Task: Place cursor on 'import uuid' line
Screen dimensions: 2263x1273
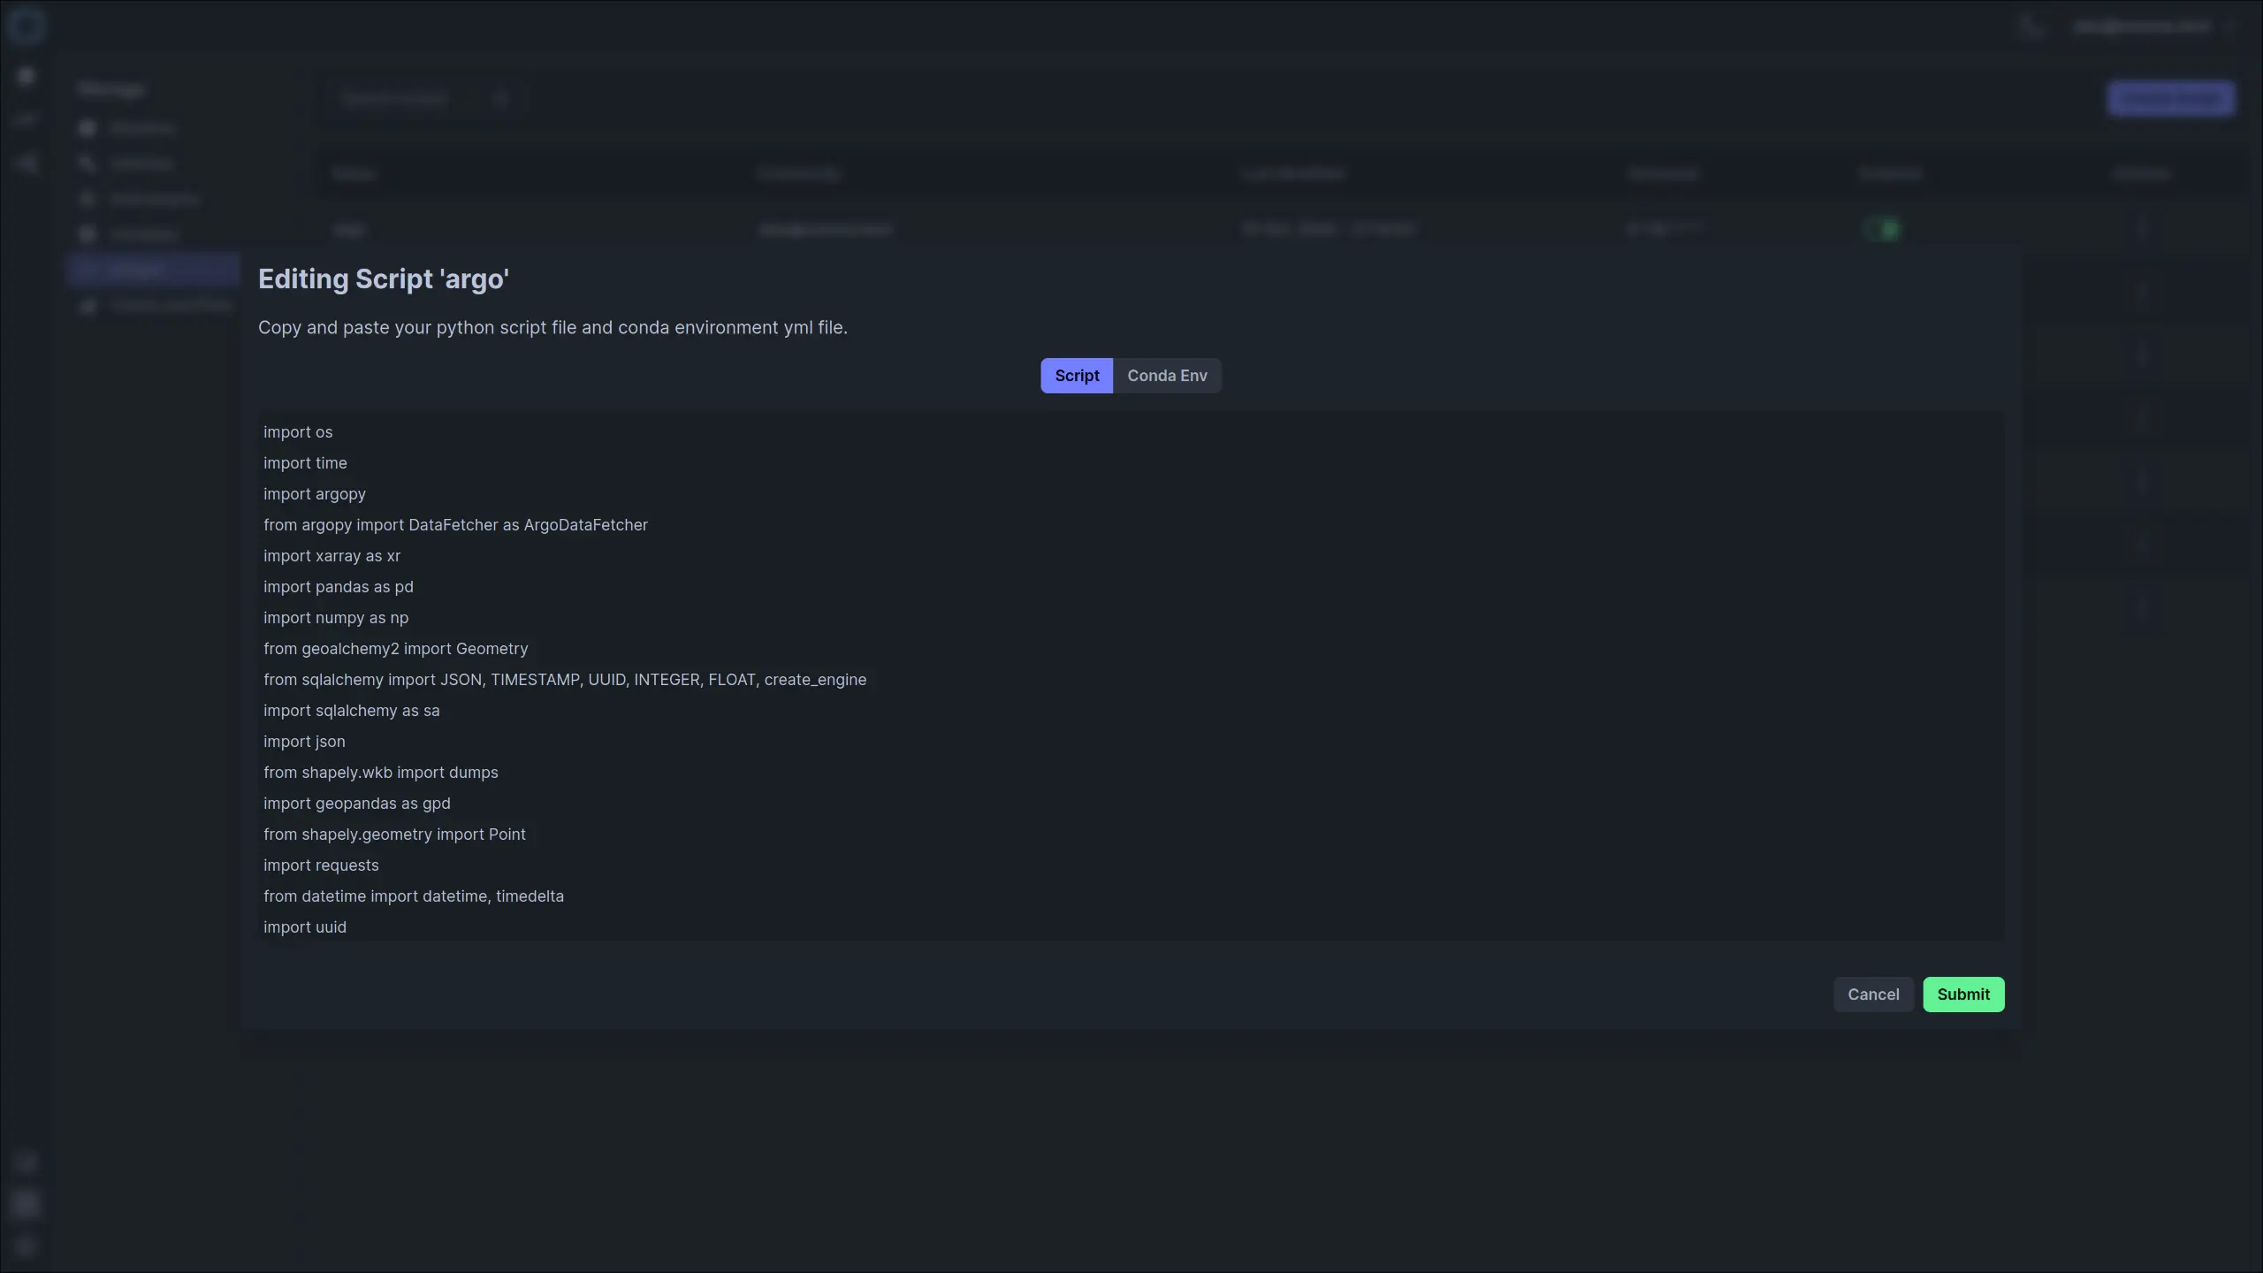Action: (x=305, y=927)
